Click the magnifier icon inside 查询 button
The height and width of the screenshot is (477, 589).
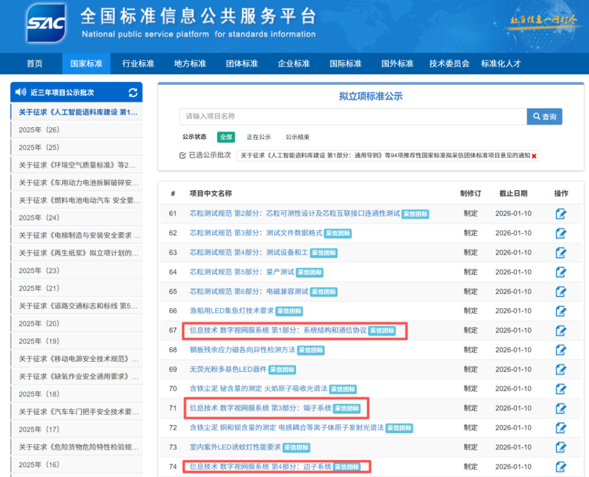[536, 116]
